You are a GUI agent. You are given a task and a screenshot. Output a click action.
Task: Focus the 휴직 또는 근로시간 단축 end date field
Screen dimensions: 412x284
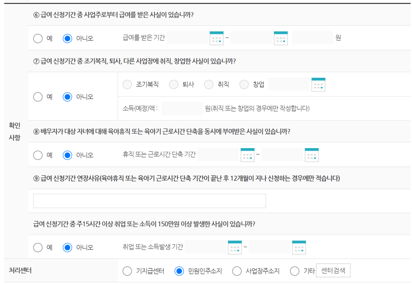(x=283, y=154)
